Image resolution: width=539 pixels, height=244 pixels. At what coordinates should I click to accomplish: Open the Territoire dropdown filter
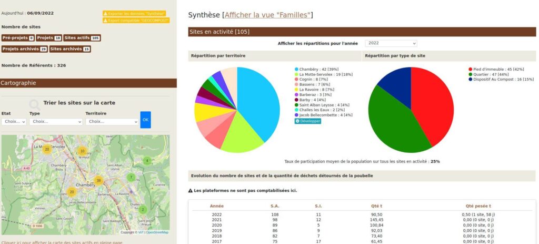[x=112, y=121]
